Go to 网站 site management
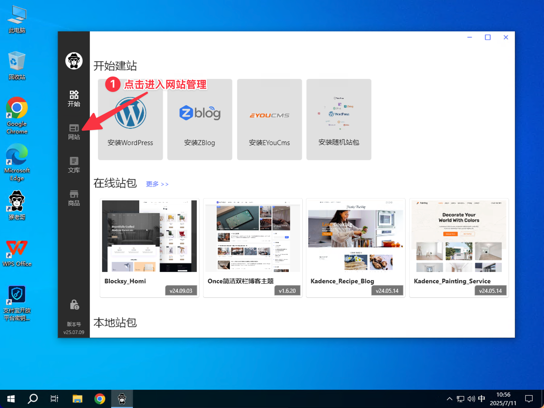 coord(74,132)
